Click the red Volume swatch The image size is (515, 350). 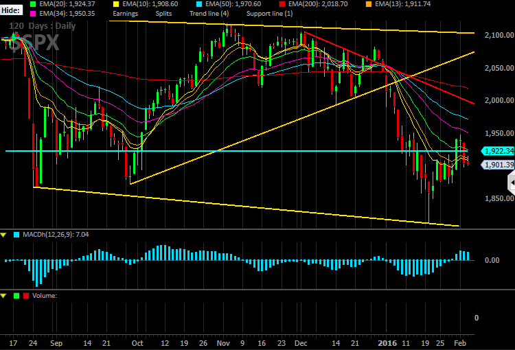(26, 296)
